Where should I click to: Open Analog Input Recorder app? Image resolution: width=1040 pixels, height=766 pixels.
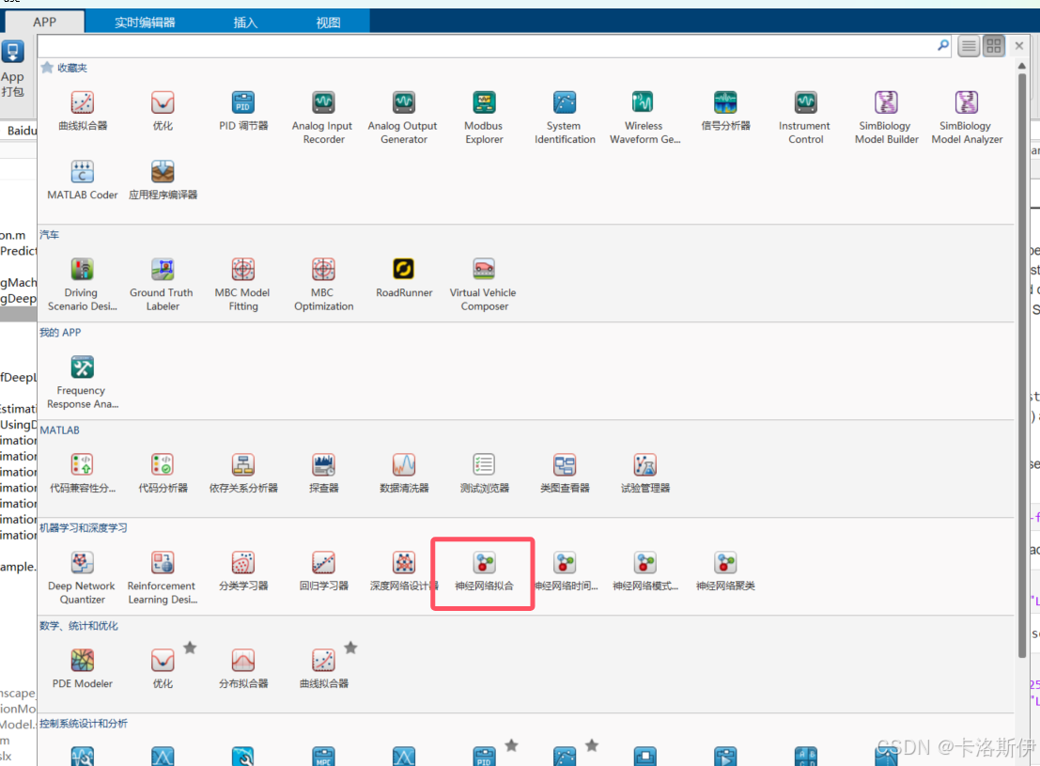point(323,117)
